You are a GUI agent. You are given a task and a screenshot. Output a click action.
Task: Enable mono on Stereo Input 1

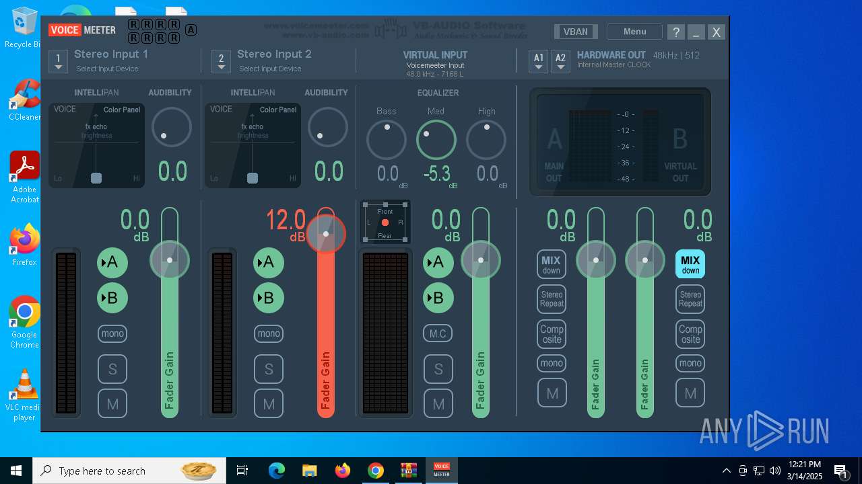point(112,333)
